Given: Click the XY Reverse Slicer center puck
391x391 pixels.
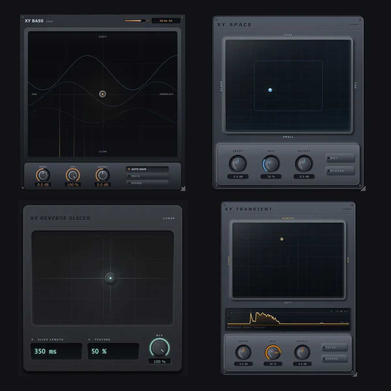Looking at the screenshot, I should click(110, 278).
